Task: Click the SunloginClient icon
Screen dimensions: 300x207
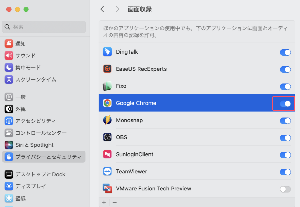Action: (107, 154)
